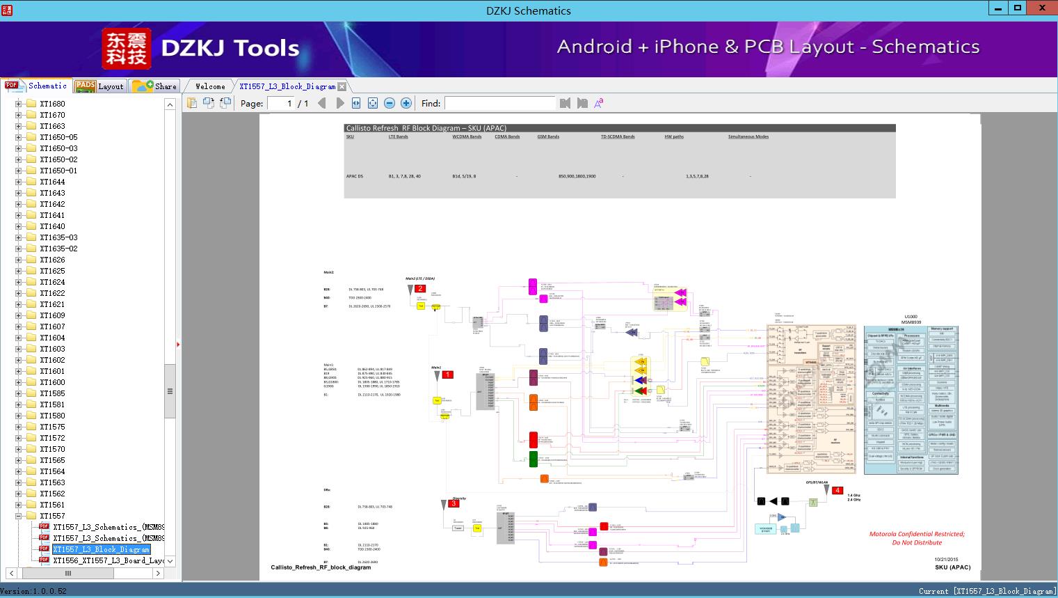Switch to the Welcome tab

pyautogui.click(x=210, y=86)
